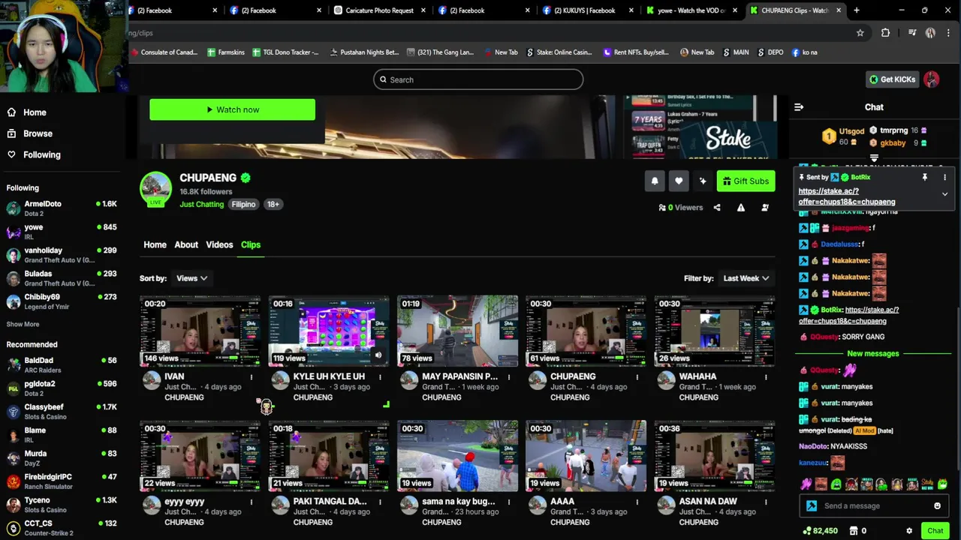961x540 pixels.
Task: Open the Stake Online Casino bookmark
Action: (559, 52)
